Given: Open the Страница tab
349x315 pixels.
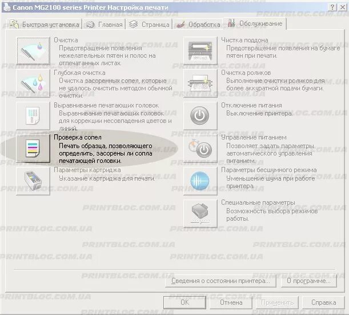Looking at the screenshot, I should [149, 24].
